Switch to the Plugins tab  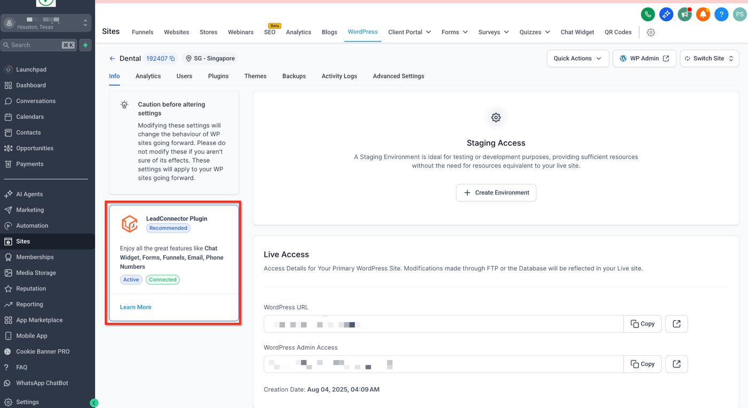218,76
